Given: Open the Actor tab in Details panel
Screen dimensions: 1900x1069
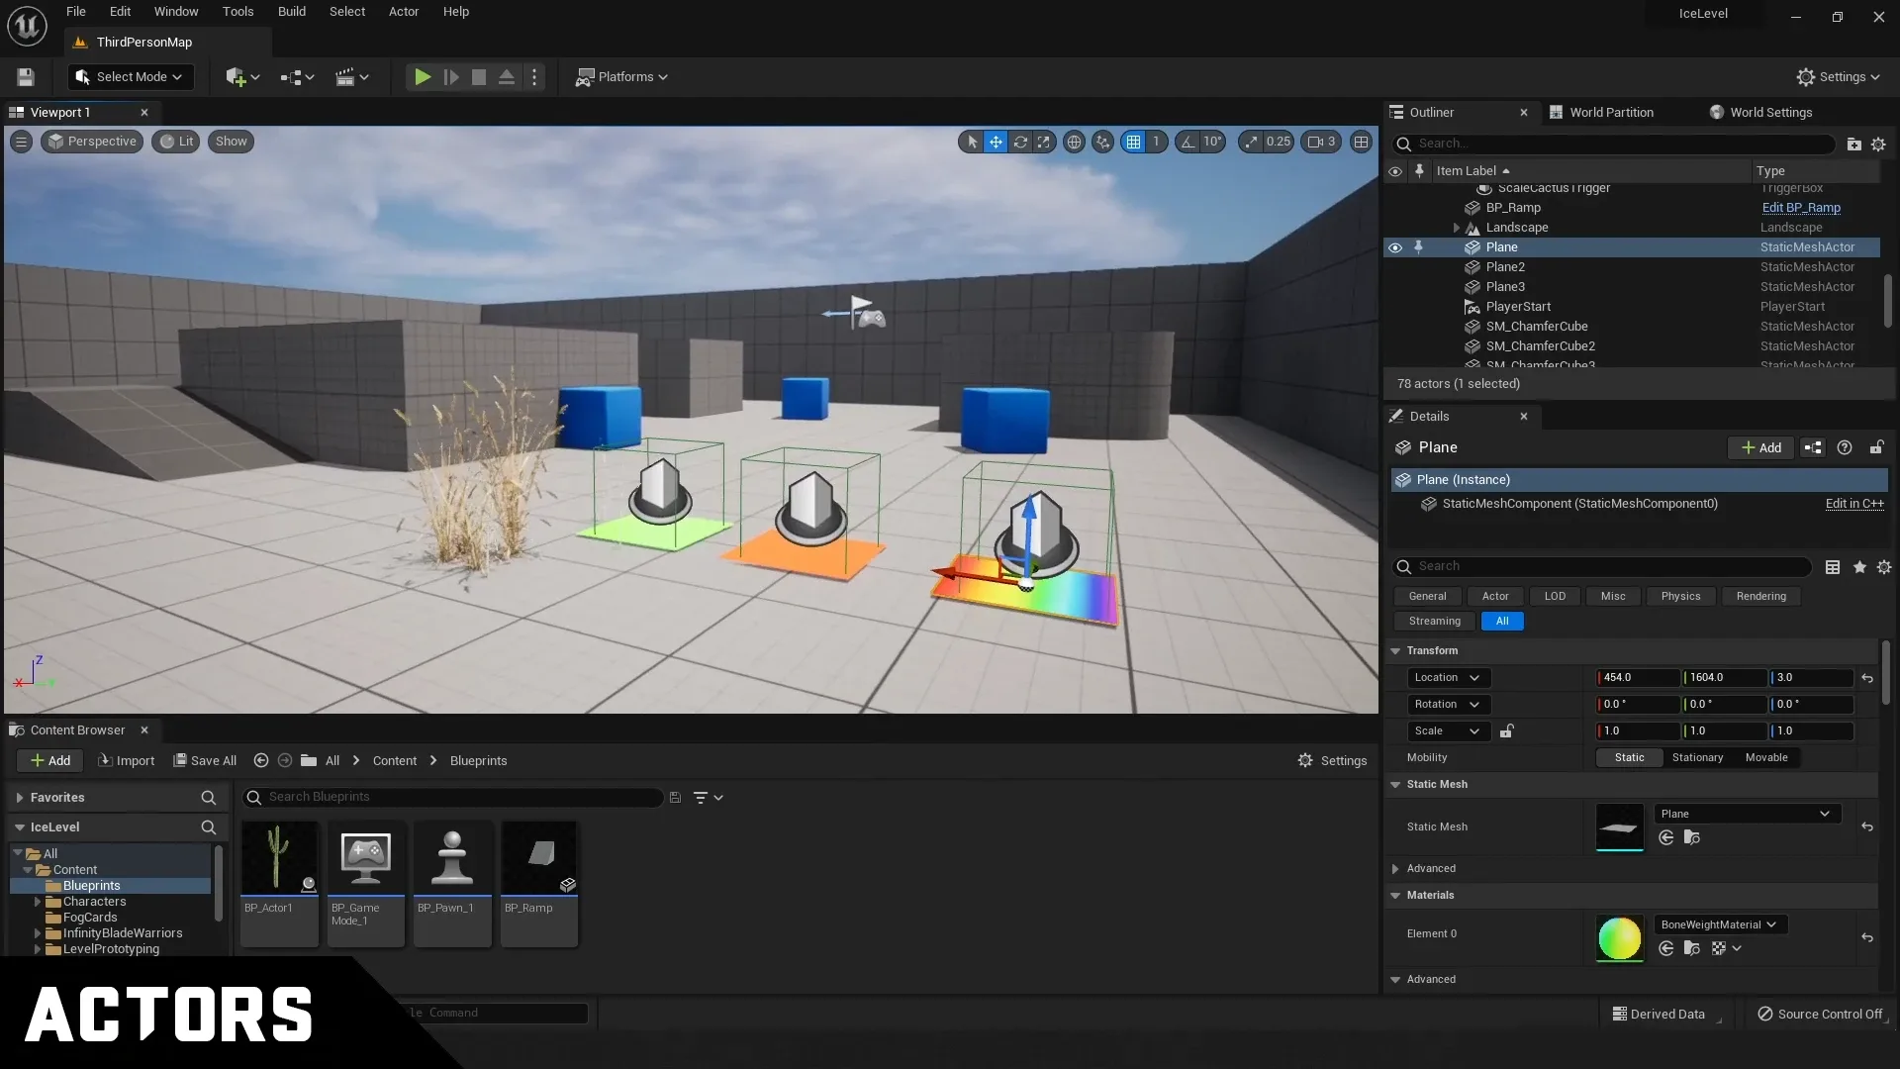Looking at the screenshot, I should pyautogui.click(x=1495, y=595).
